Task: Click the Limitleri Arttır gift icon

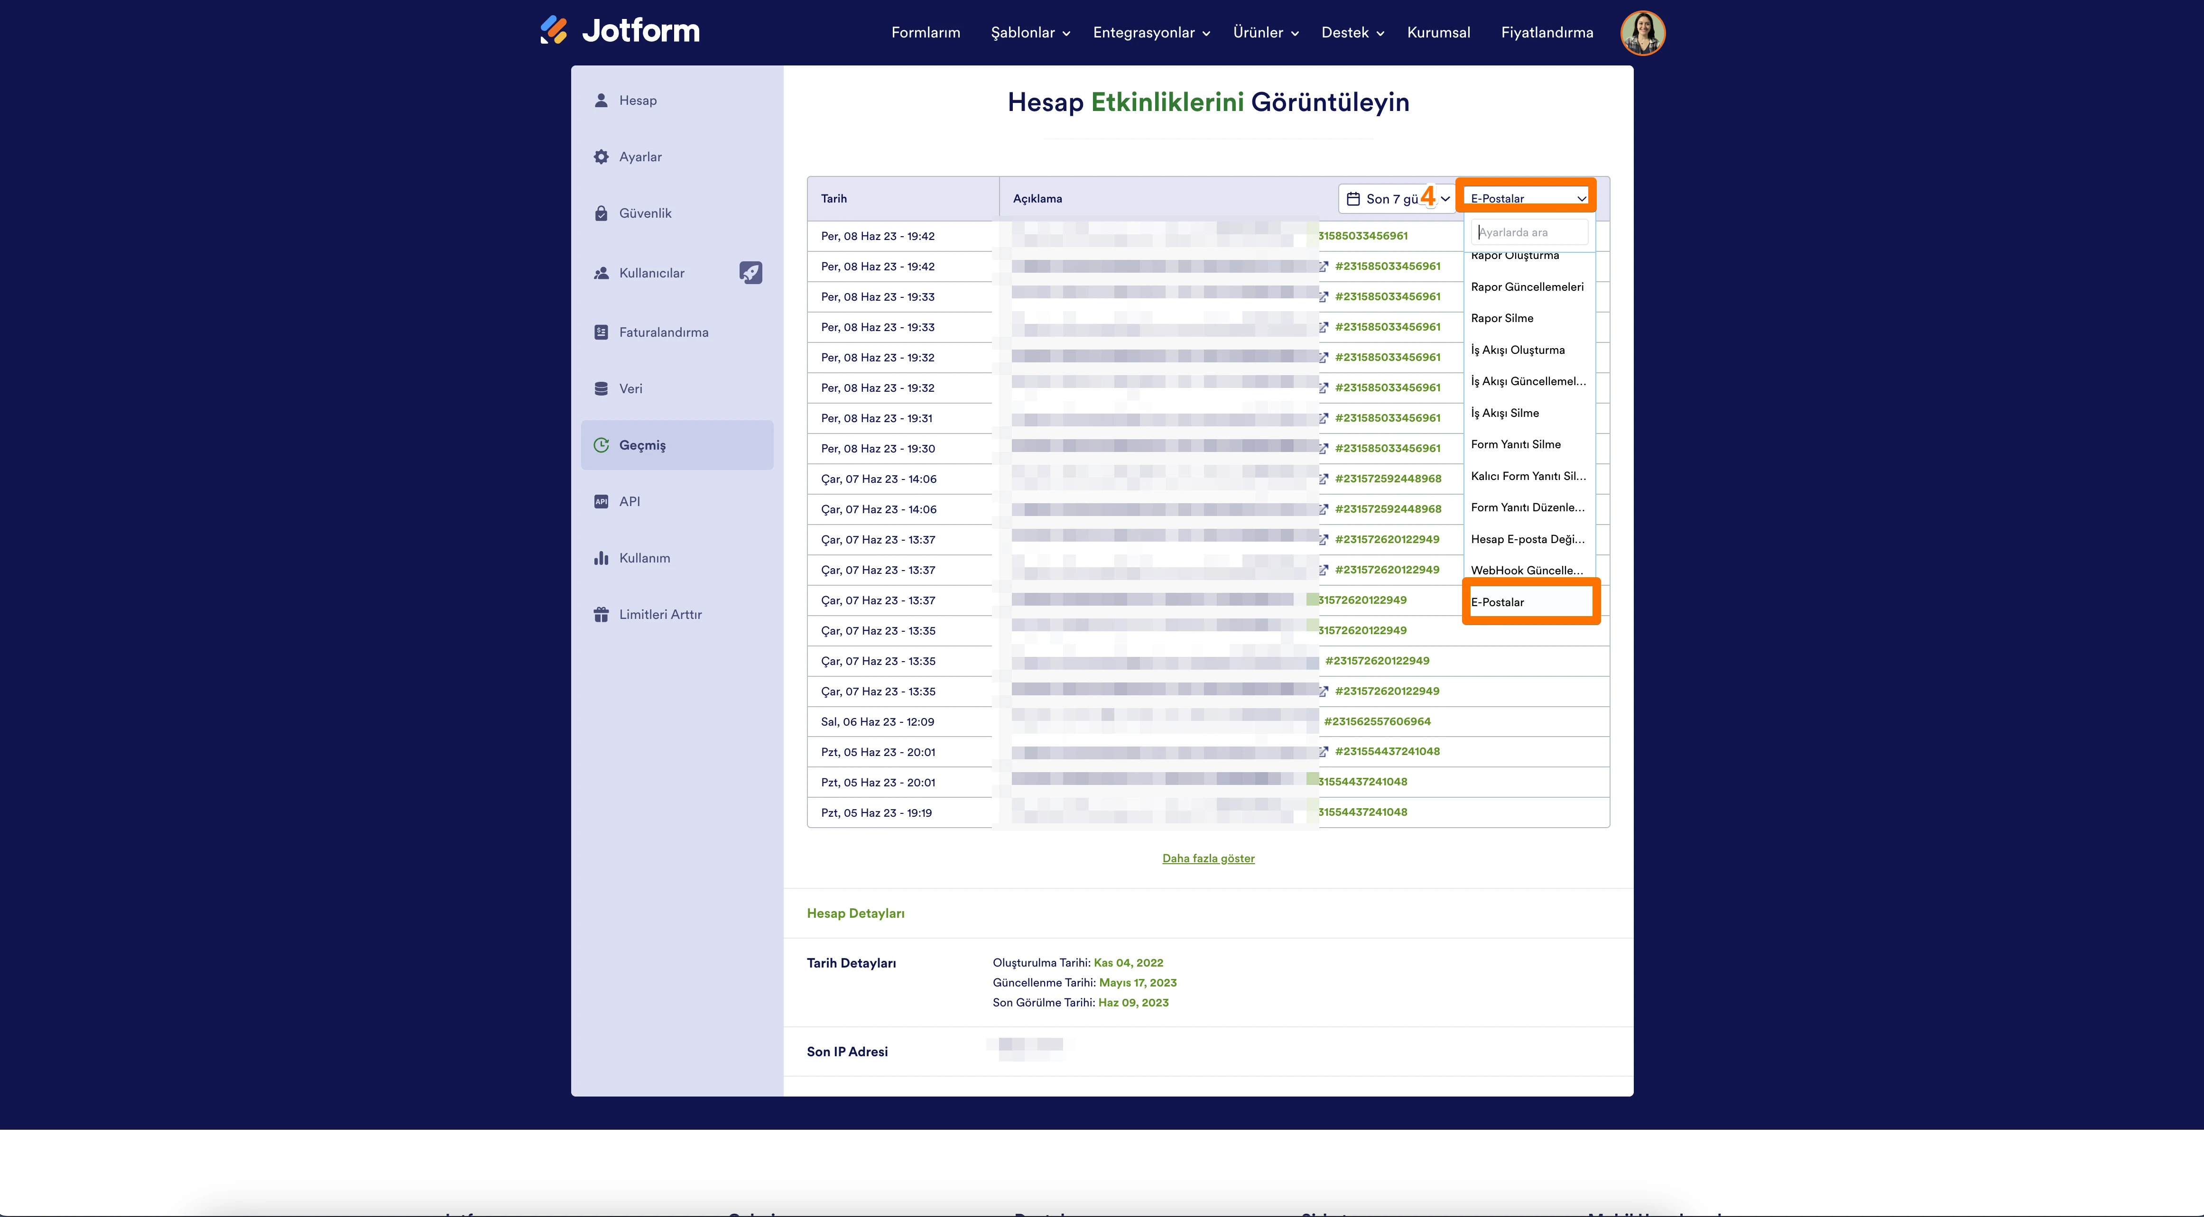Action: coord(602,614)
